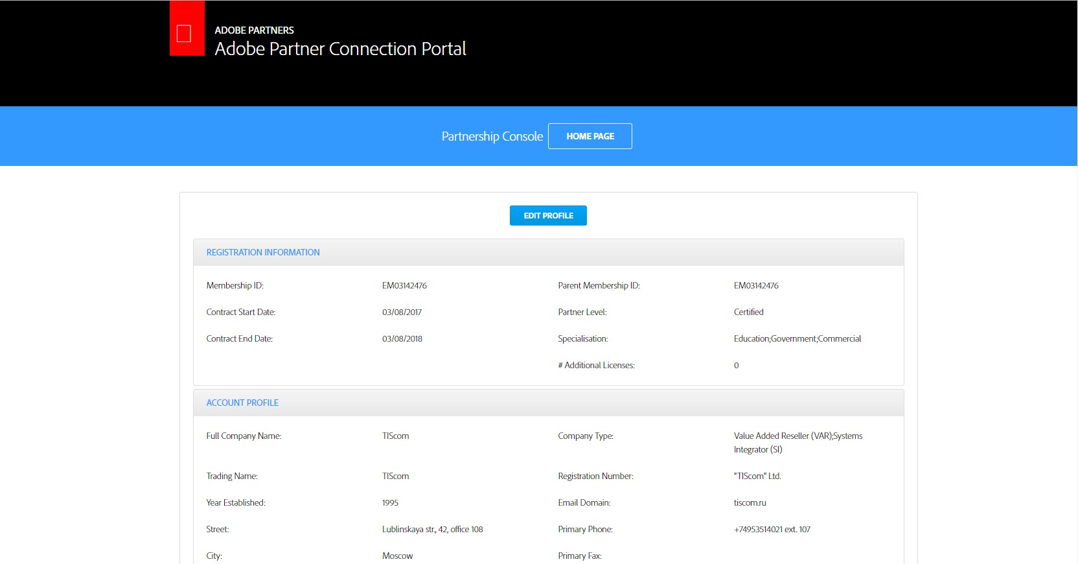Image resolution: width=1078 pixels, height=564 pixels.
Task: Click the Membership ID: label
Action: tap(235, 285)
